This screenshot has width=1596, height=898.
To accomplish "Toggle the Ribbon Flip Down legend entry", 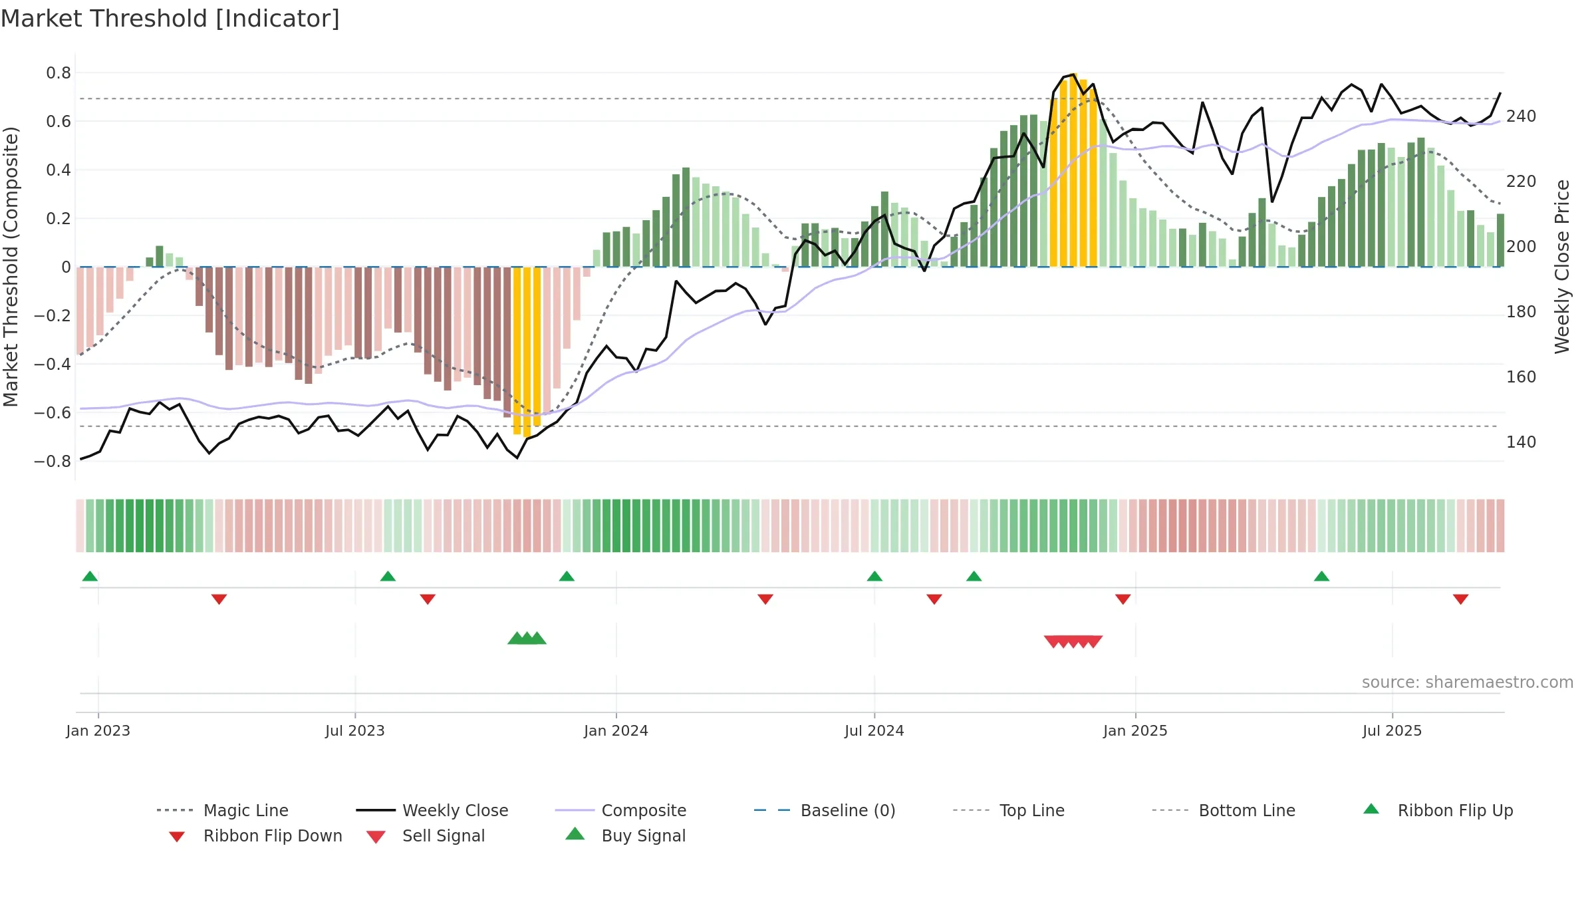I will click(x=254, y=835).
